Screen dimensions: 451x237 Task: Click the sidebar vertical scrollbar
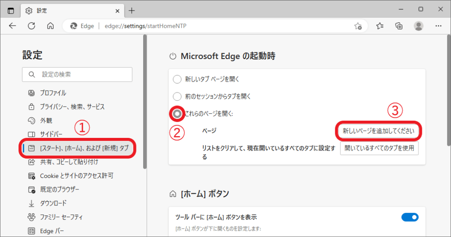pos(145,102)
